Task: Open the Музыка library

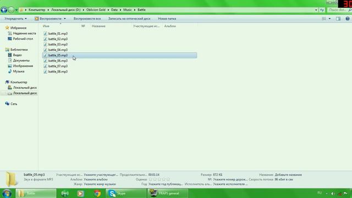Action: pyautogui.click(x=18, y=71)
